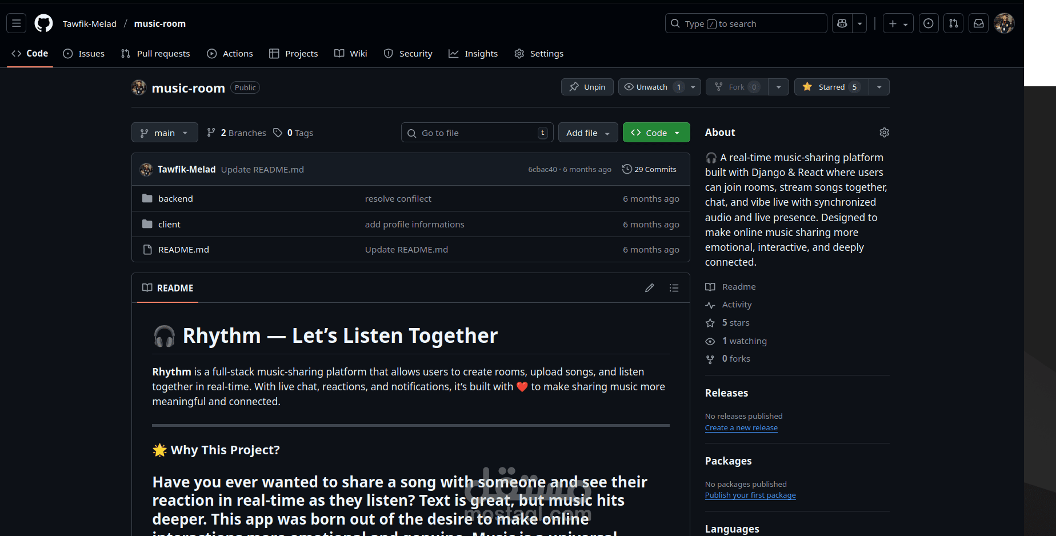Focus the 'Go to file' search field
The height and width of the screenshot is (536, 1056).
[477, 133]
